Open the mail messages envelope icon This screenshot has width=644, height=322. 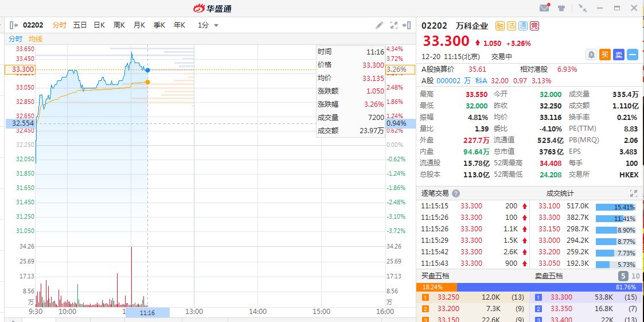click(x=544, y=8)
